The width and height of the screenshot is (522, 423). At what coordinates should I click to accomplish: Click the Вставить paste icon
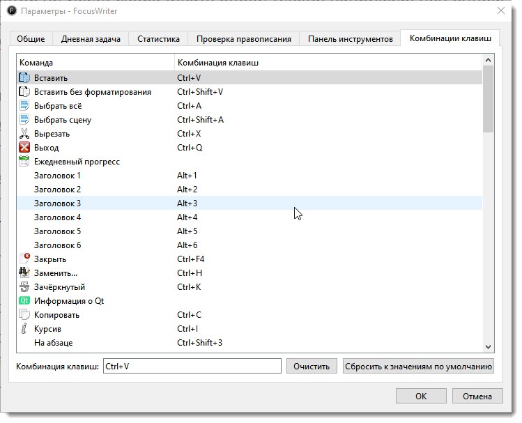point(24,78)
